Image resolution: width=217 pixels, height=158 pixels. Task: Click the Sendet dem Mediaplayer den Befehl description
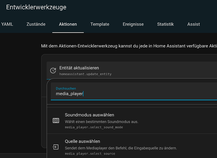[121, 148]
